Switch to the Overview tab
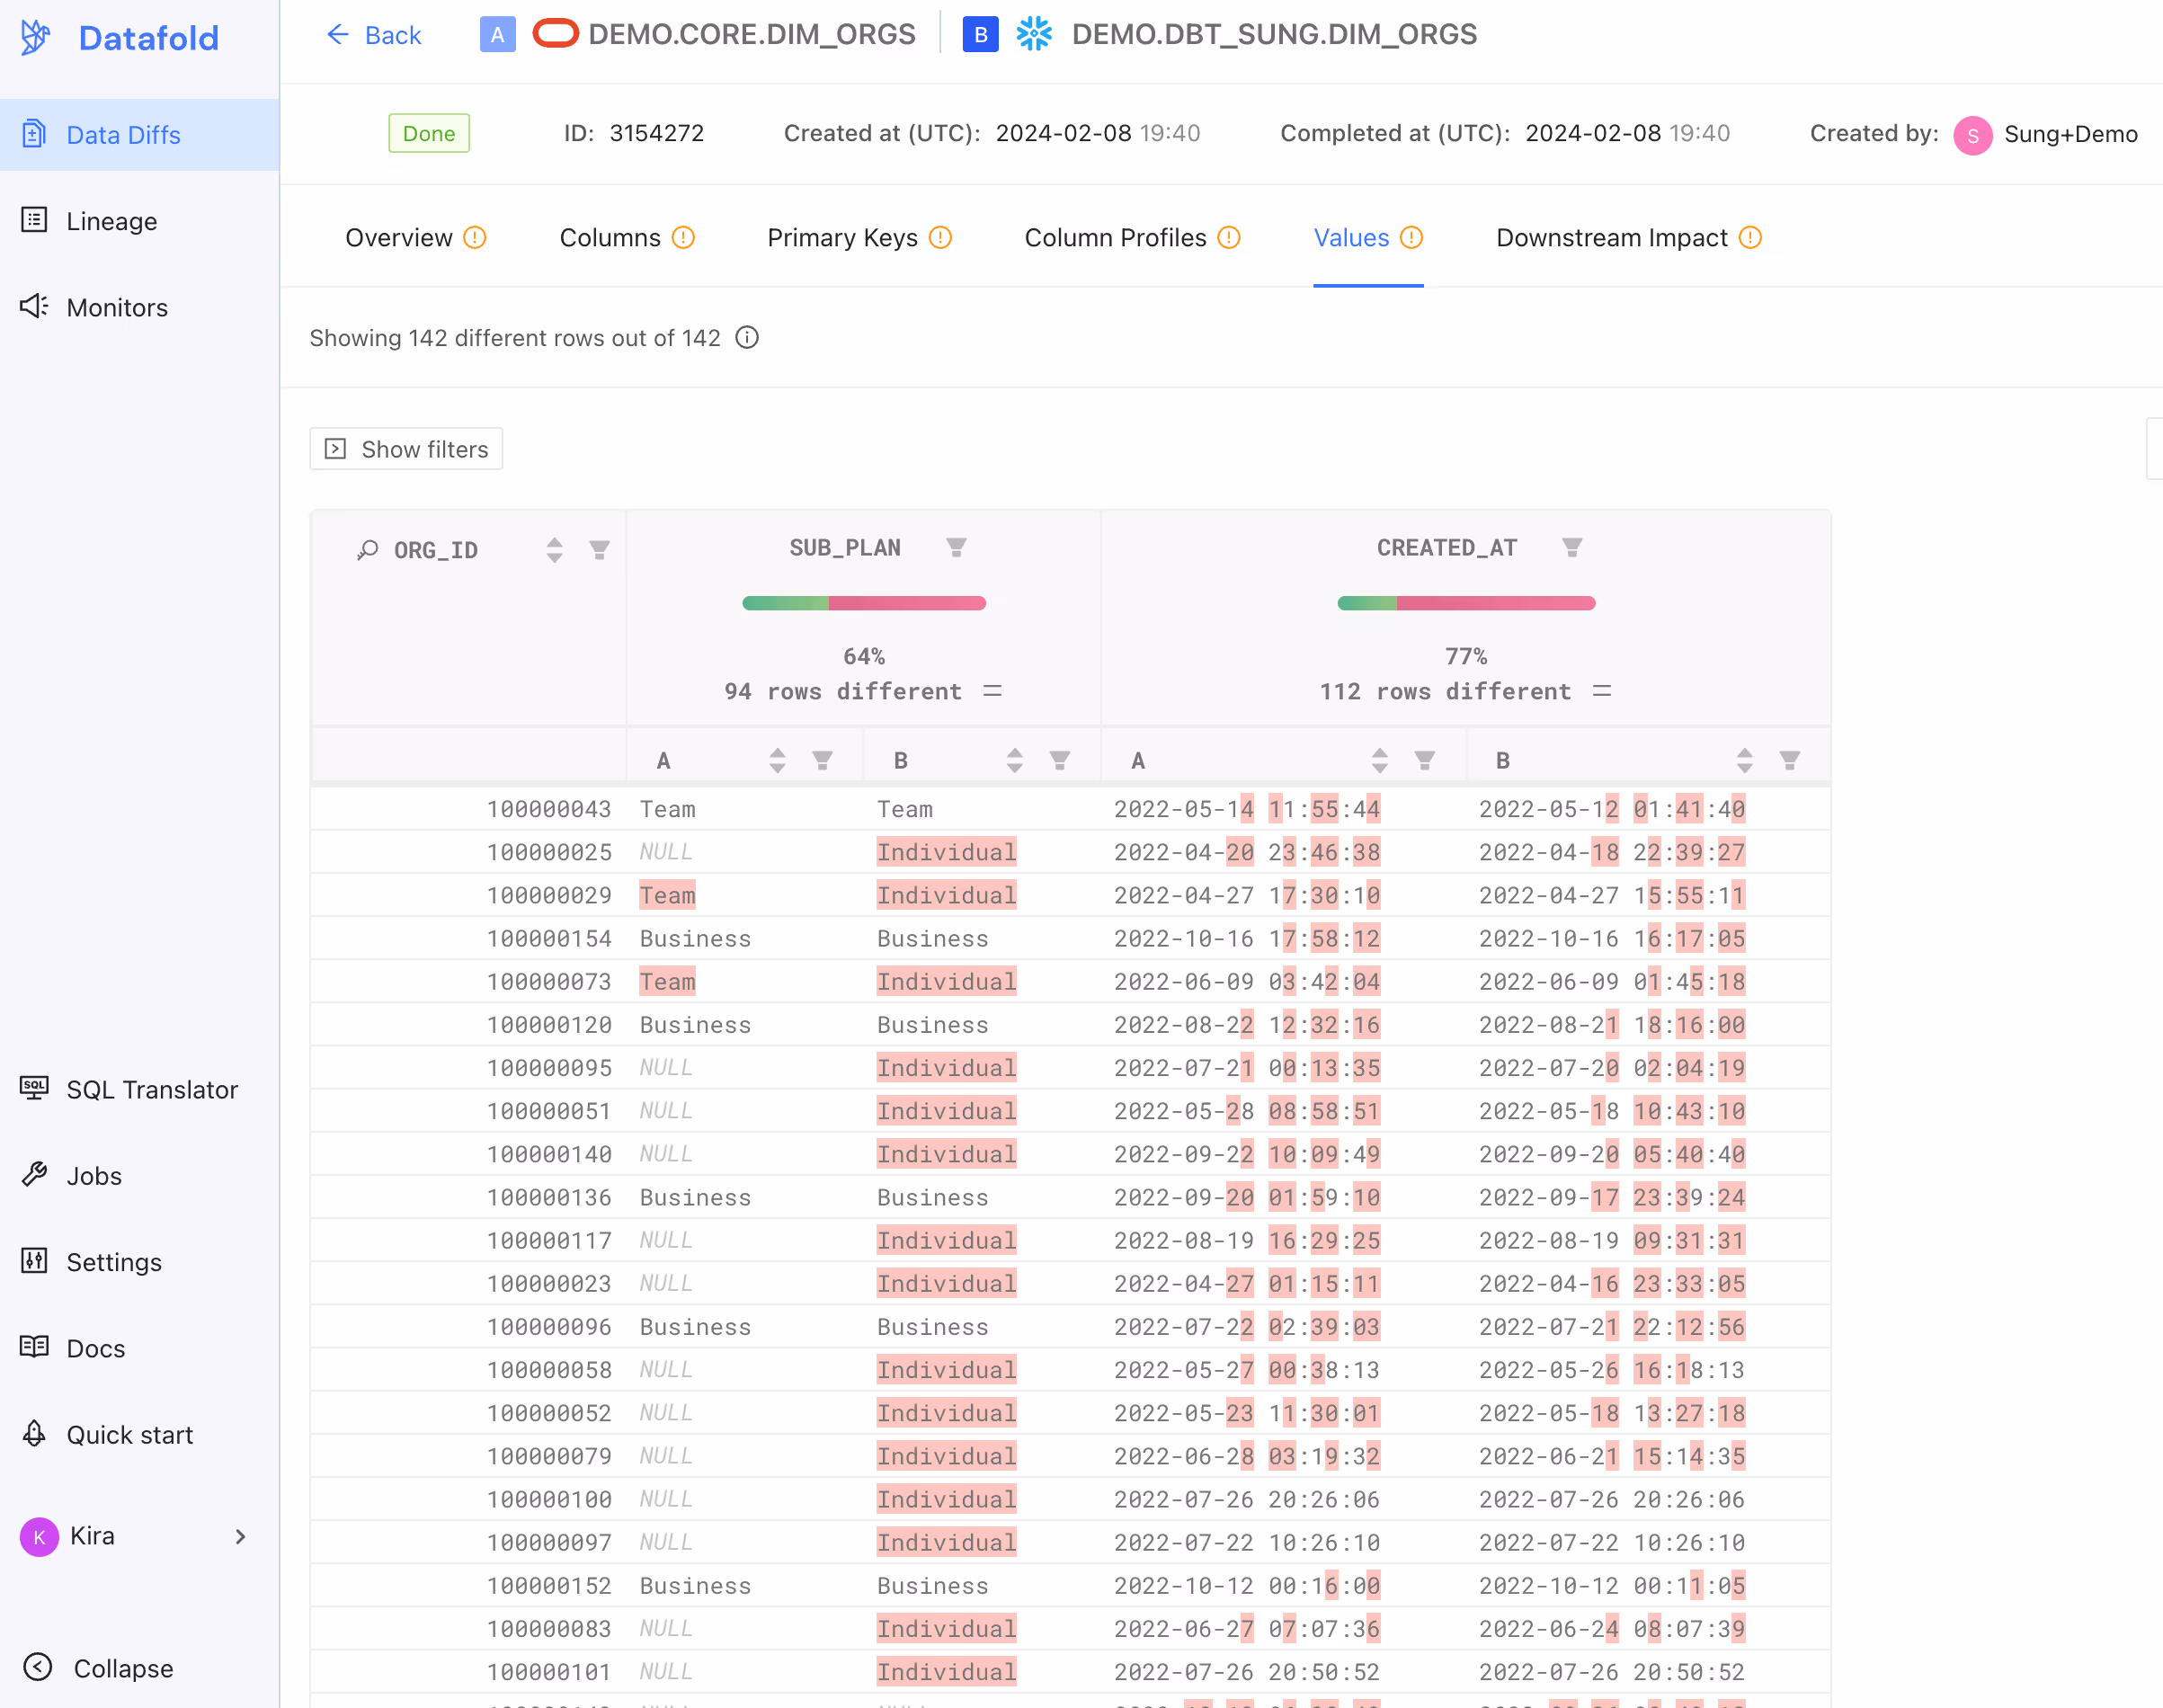 416,238
